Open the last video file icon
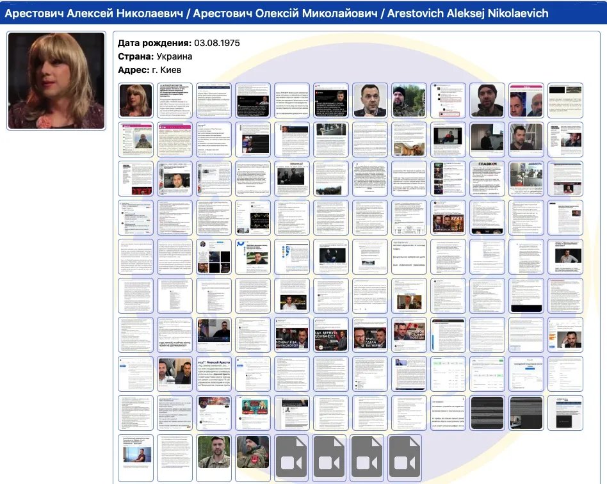The width and height of the screenshot is (607, 484). pos(409,458)
